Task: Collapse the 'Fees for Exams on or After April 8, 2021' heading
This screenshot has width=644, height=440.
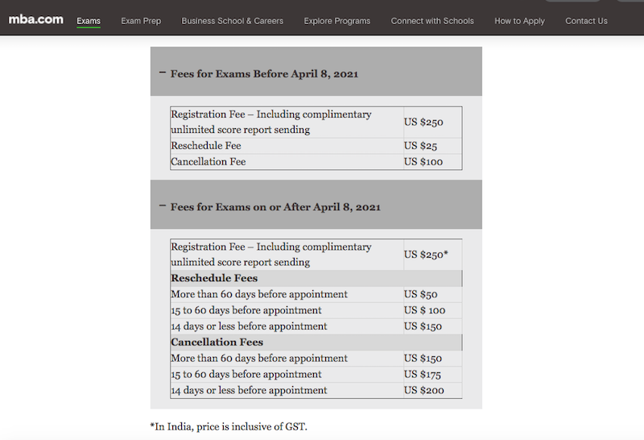Action: click(x=275, y=207)
